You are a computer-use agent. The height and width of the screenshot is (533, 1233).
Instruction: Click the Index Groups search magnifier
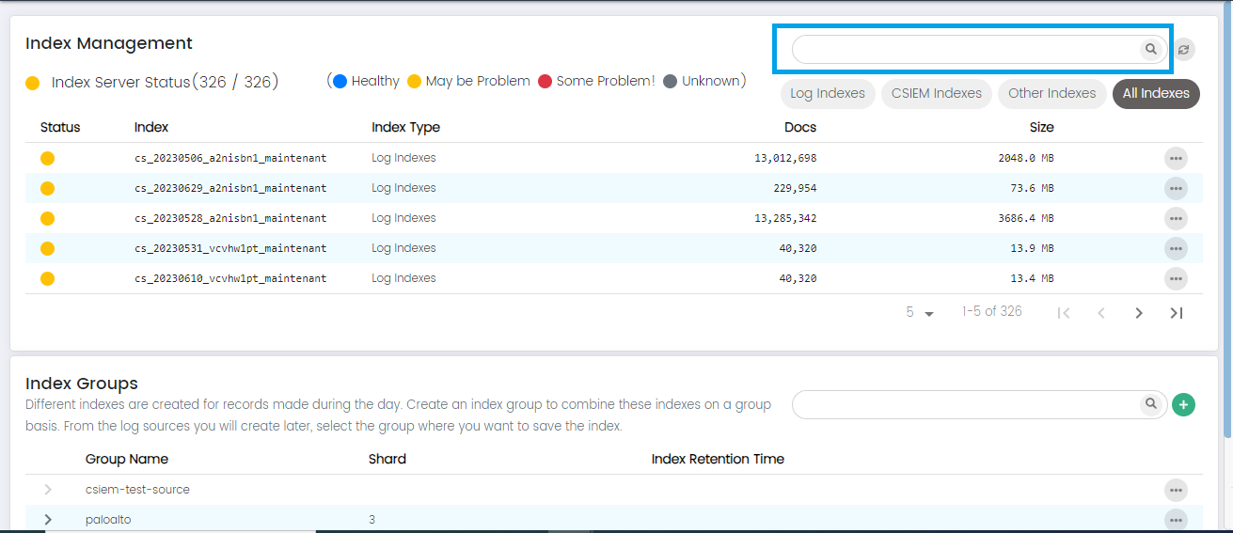click(1150, 404)
